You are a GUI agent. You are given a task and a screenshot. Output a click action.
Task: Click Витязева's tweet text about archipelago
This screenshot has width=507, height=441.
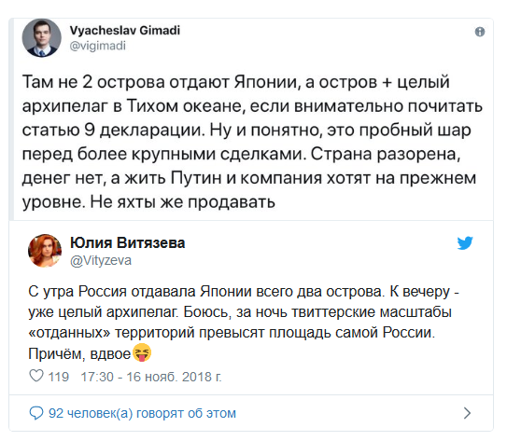(x=244, y=323)
